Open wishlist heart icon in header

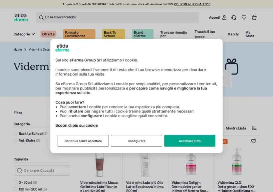[x=244, y=17]
